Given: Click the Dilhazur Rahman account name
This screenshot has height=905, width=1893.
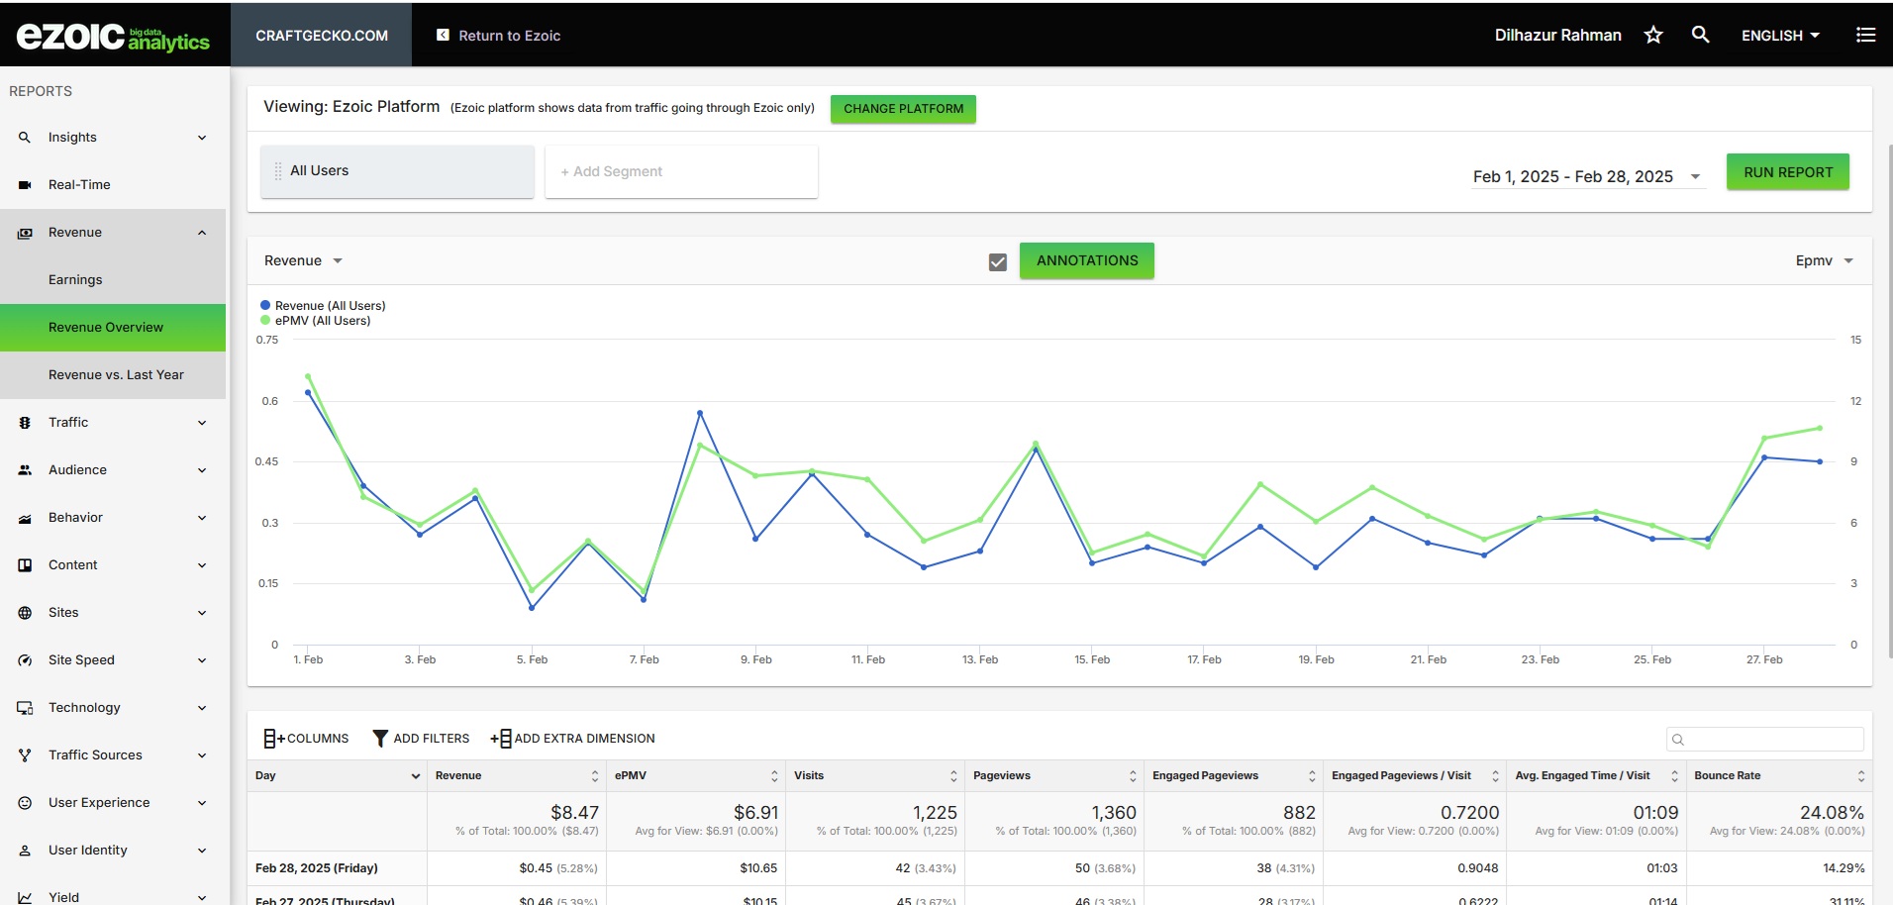Looking at the screenshot, I should tap(1558, 36).
